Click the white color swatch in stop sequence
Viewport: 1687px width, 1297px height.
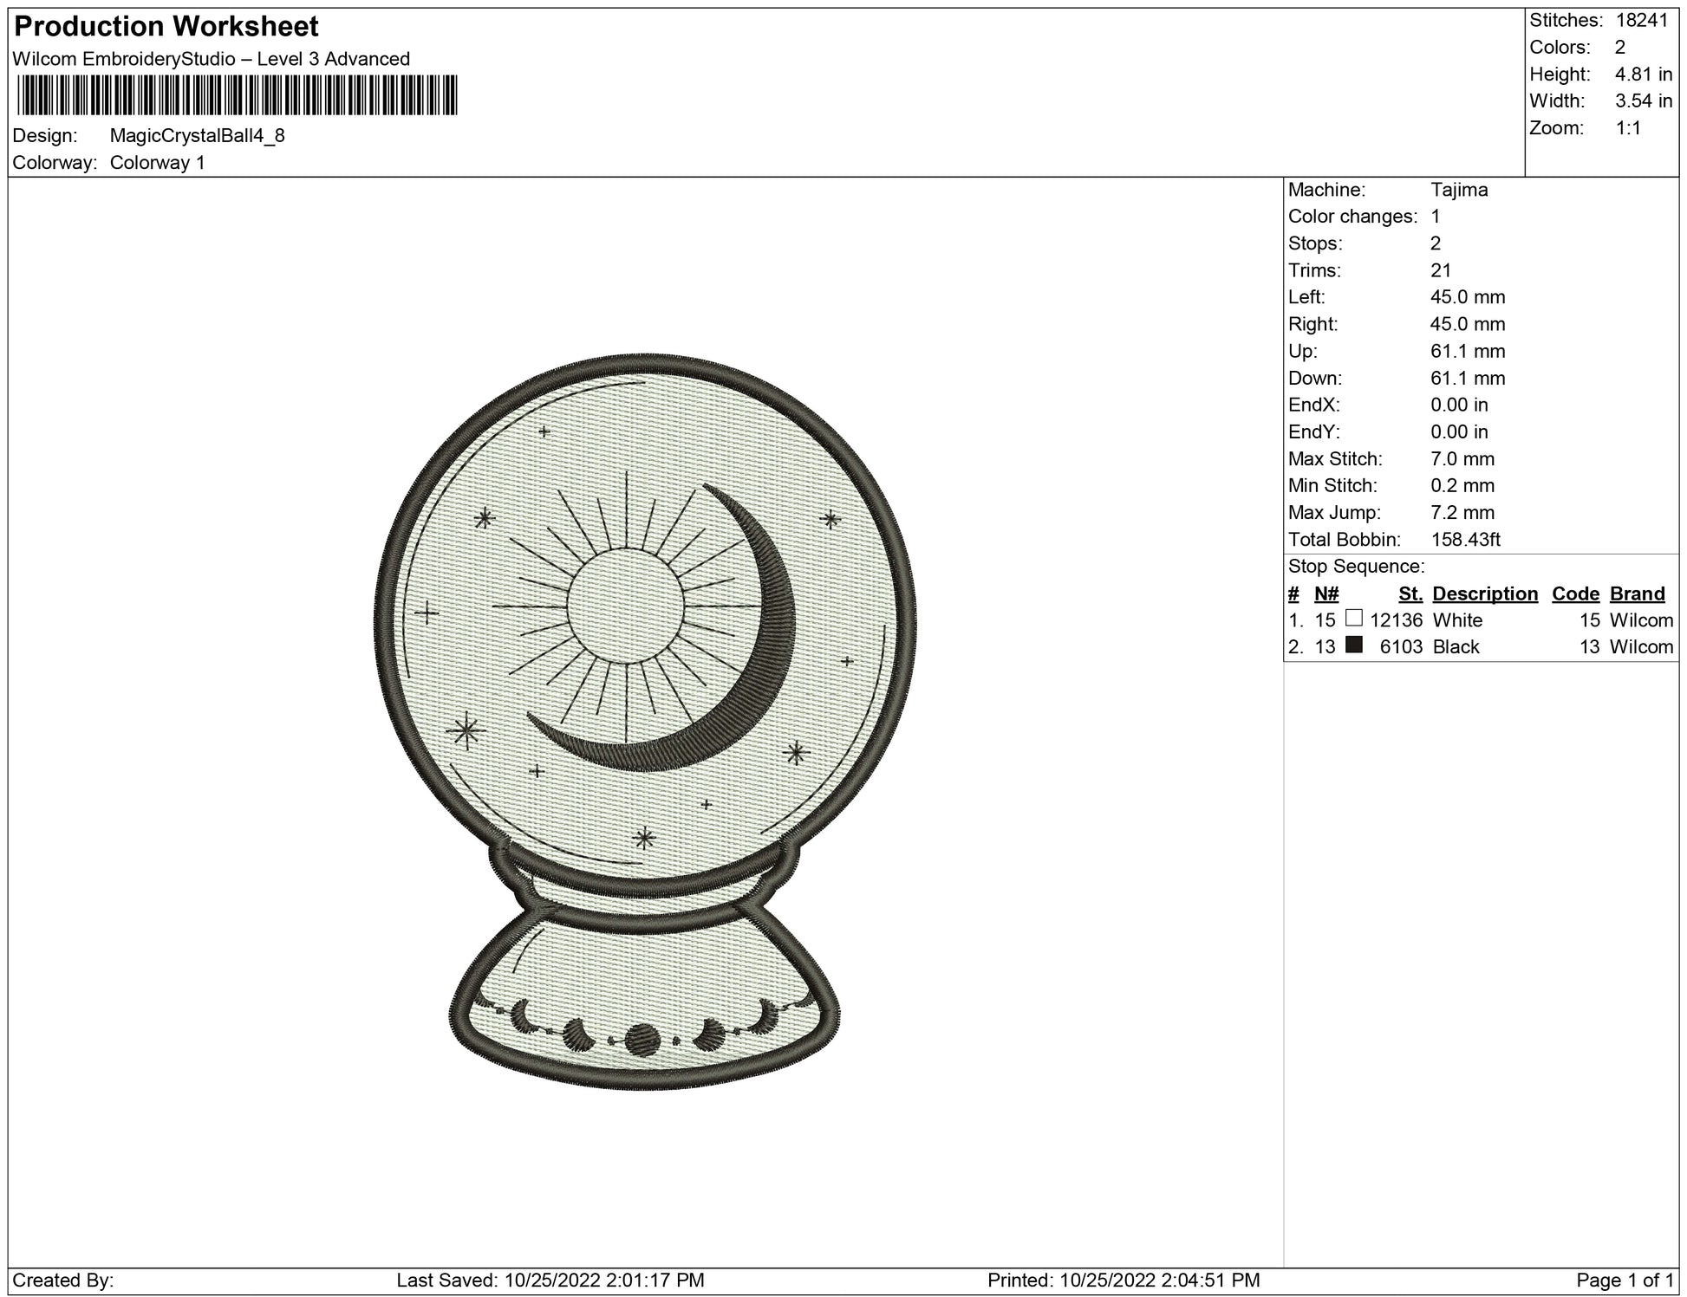[1353, 618]
